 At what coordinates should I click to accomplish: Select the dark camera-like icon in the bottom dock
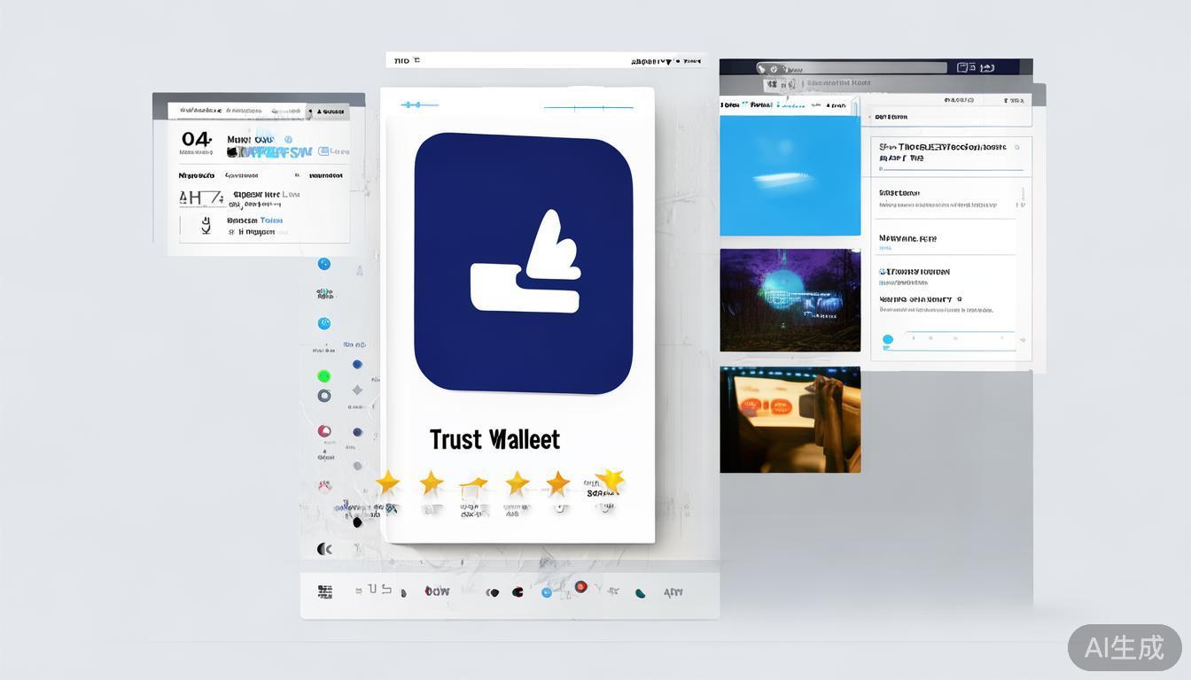[x=494, y=591]
